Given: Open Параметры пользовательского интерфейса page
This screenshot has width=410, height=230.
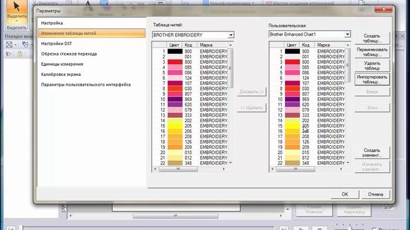Looking at the screenshot, I should point(86,84).
